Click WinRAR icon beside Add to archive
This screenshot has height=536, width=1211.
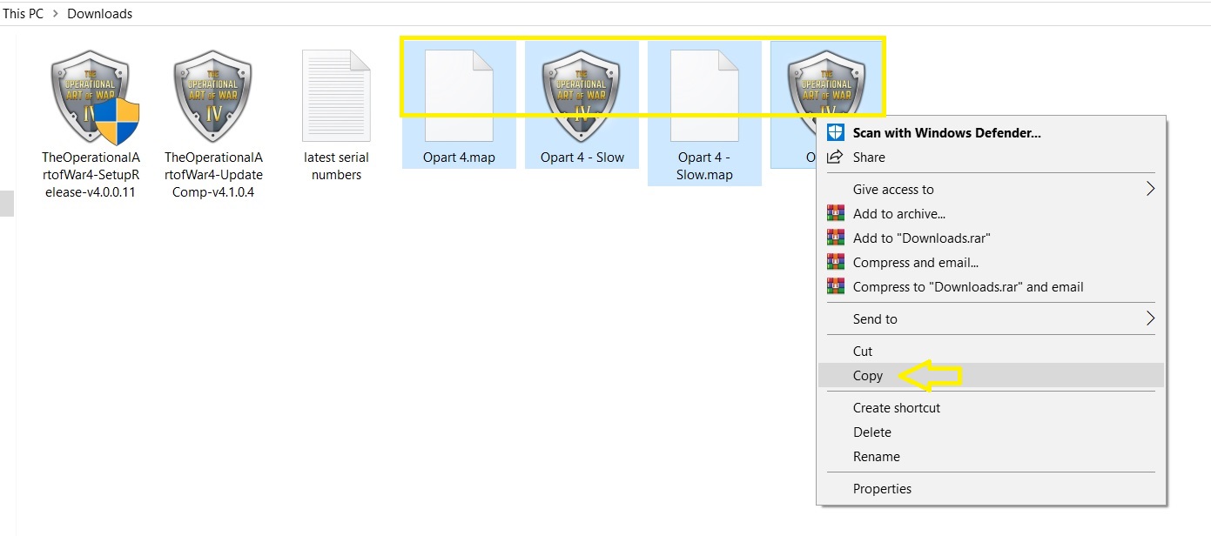(x=836, y=213)
